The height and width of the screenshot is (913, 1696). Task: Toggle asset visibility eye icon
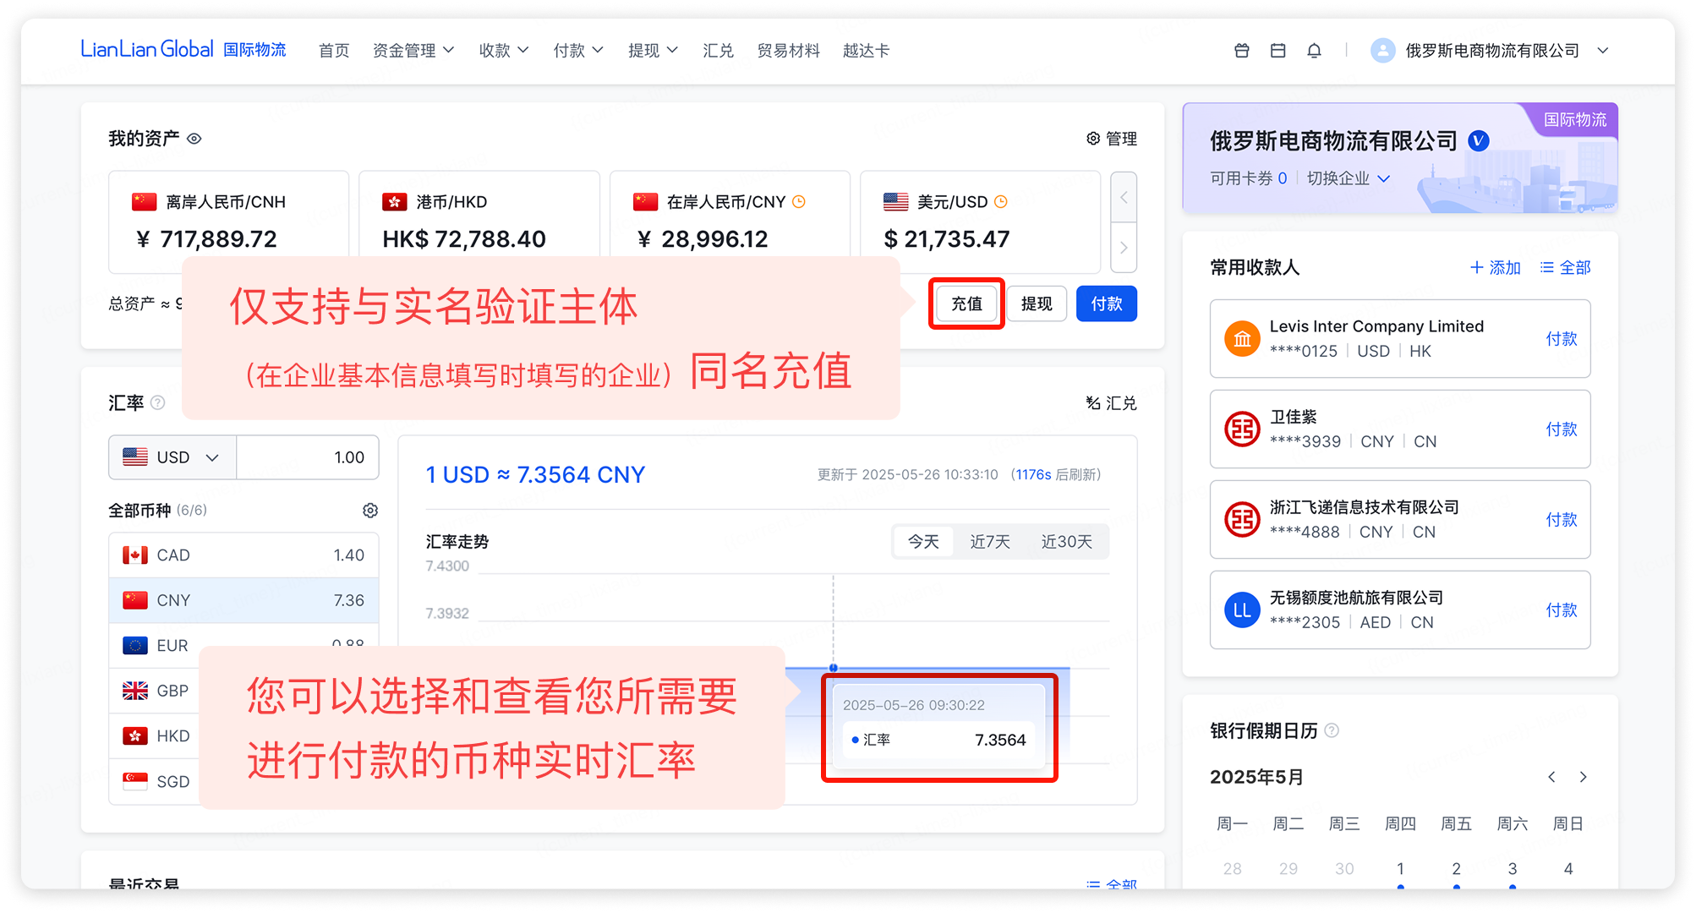click(194, 139)
